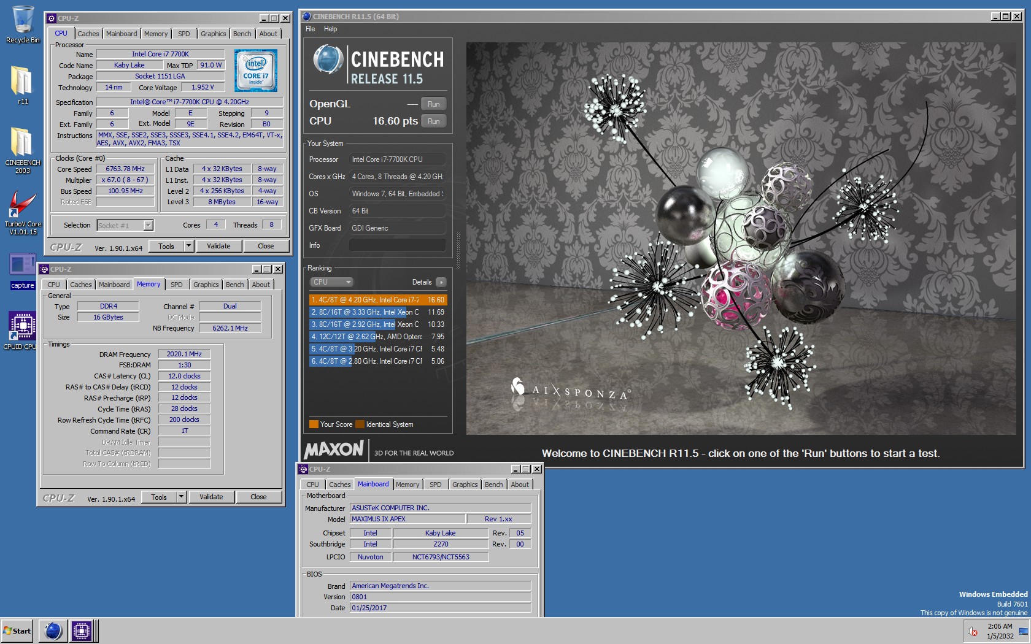Click the Model field MAXIMUS IX APEX
Image resolution: width=1031 pixels, height=644 pixels.
coord(407,519)
